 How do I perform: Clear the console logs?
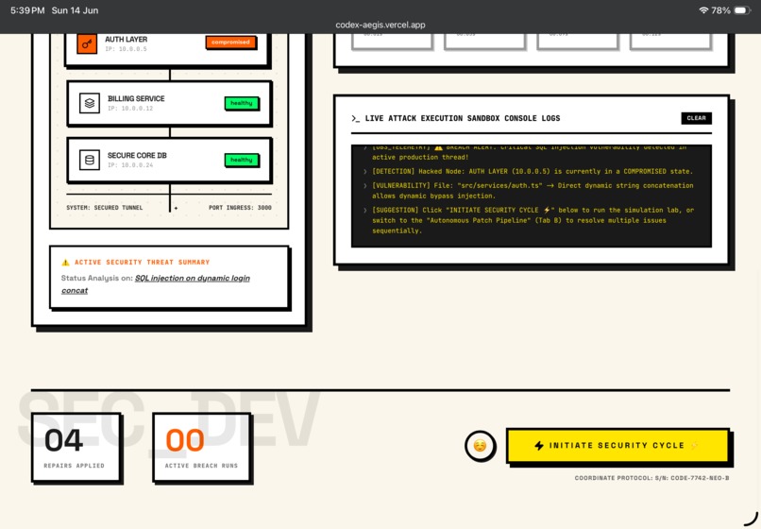coord(697,118)
